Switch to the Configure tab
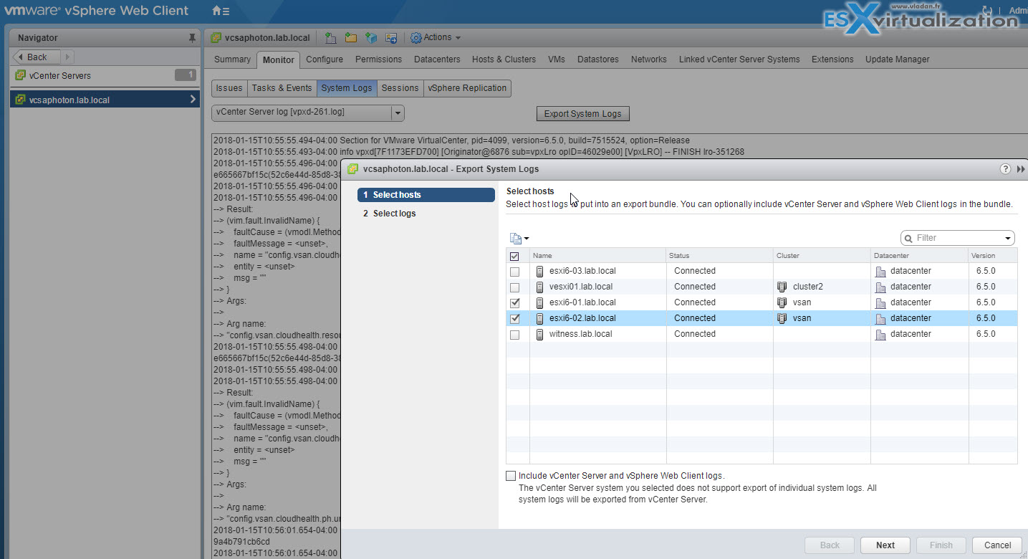The width and height of the screenshot is (1028, 559). coord(325,59)
